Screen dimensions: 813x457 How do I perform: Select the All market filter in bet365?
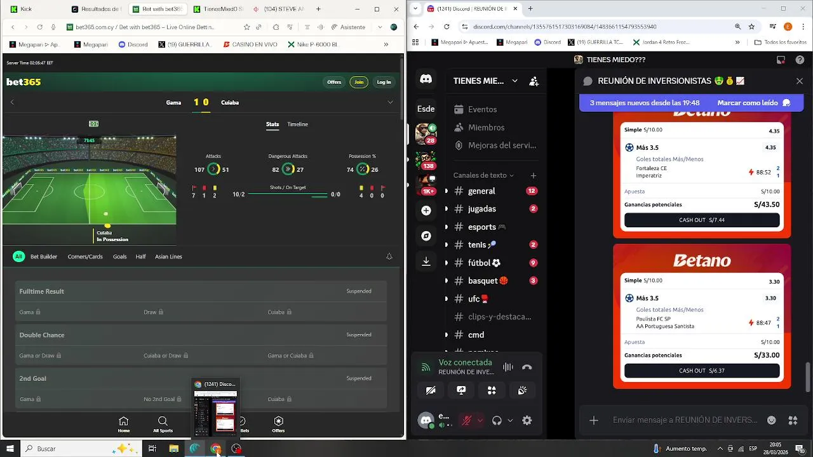19,256
